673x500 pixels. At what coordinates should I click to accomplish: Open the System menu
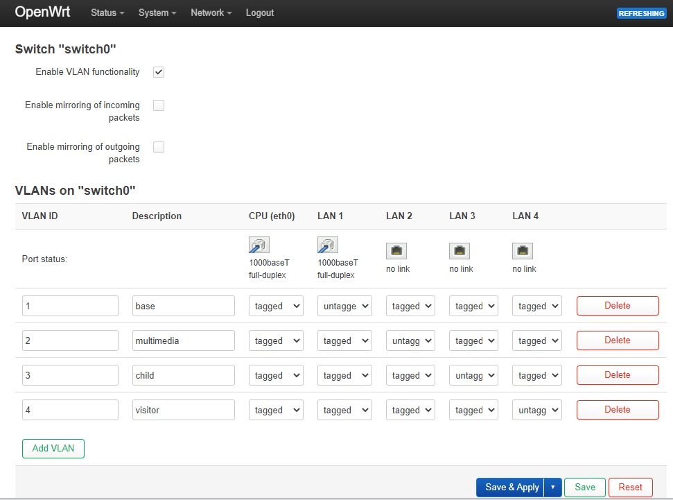coord(157,13)
